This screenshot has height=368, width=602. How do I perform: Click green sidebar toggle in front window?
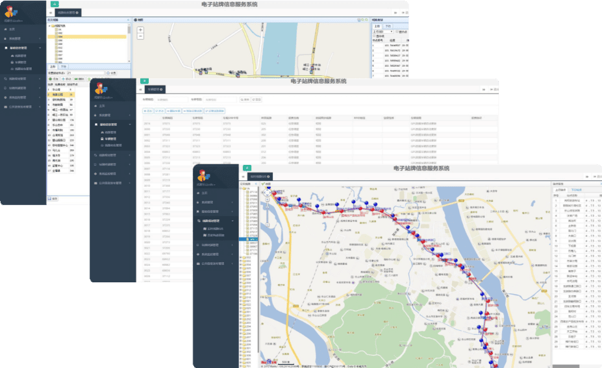(x=247, y=168)
